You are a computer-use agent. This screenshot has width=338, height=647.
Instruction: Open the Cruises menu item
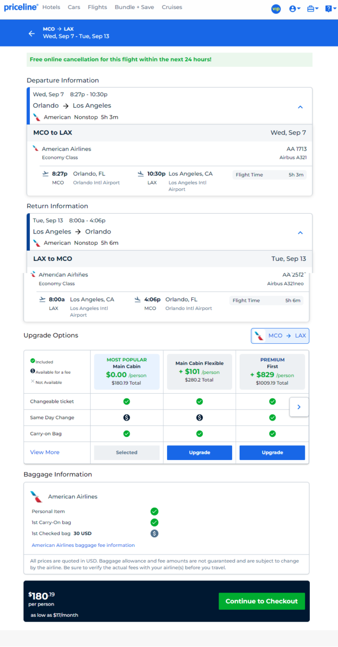(172, 8)
